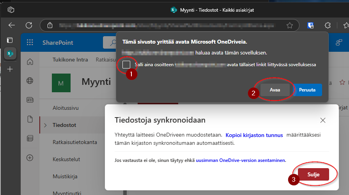Toggle the vertical tabs pane icon
The width and height of the screenshot is (349, 195).
click(x=10, y=40)
